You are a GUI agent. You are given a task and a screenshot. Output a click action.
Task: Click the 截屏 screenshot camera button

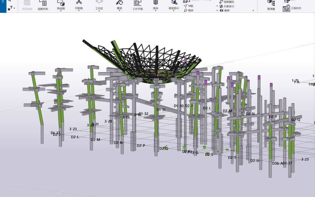225,10
